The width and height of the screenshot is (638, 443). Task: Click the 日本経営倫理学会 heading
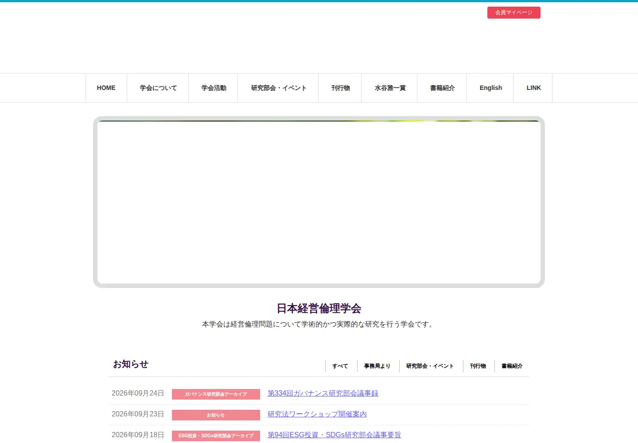coord(319,308)
